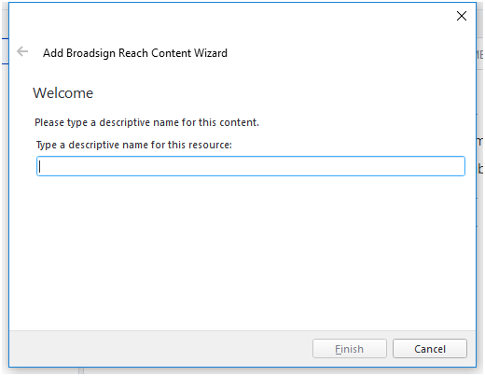
Task: Go back to previous wizard page
Action: tap(22, 51)
